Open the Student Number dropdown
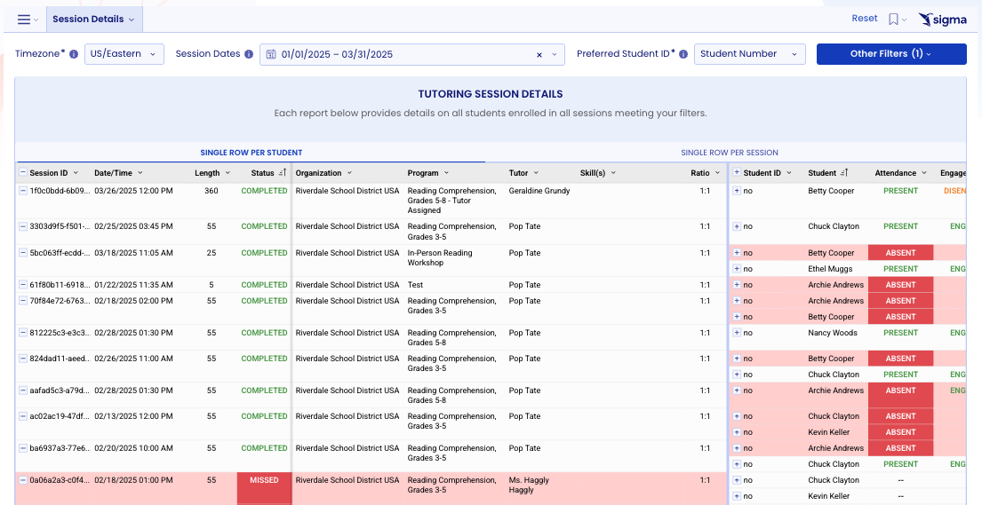This screenshot has height=505, width=982. (x=749, y=54)
